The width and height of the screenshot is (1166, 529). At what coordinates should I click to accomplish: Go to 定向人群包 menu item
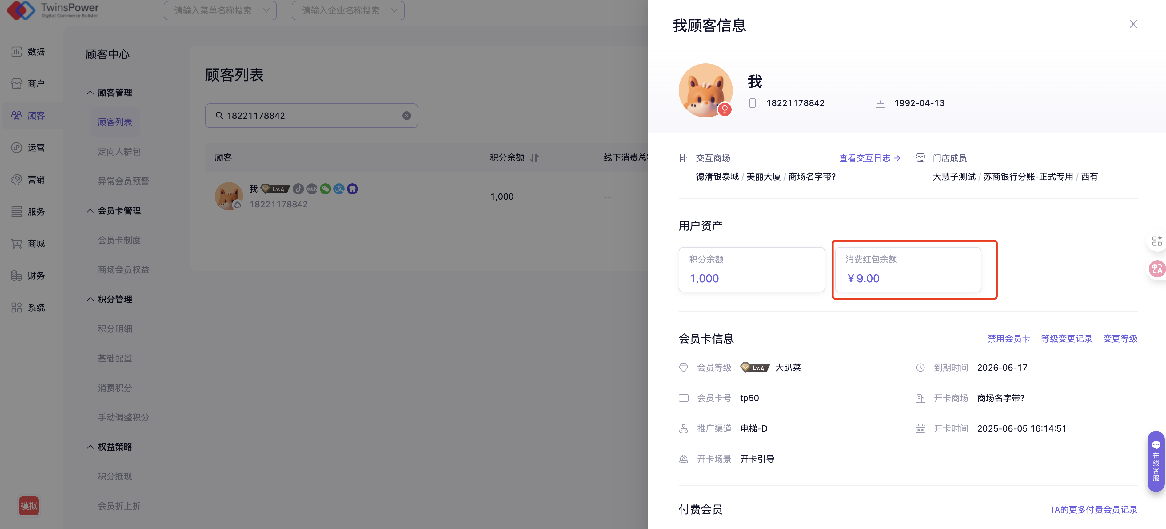click(119, 152)
